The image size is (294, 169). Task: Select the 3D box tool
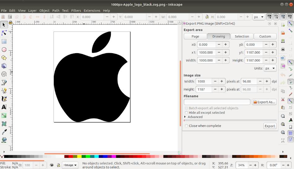point(4,66)
